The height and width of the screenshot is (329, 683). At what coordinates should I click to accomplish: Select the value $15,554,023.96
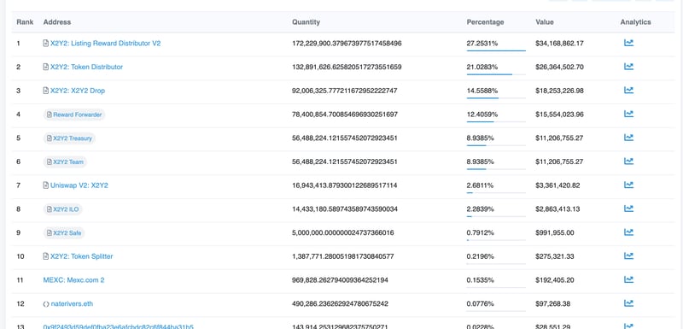coord(559,115)
